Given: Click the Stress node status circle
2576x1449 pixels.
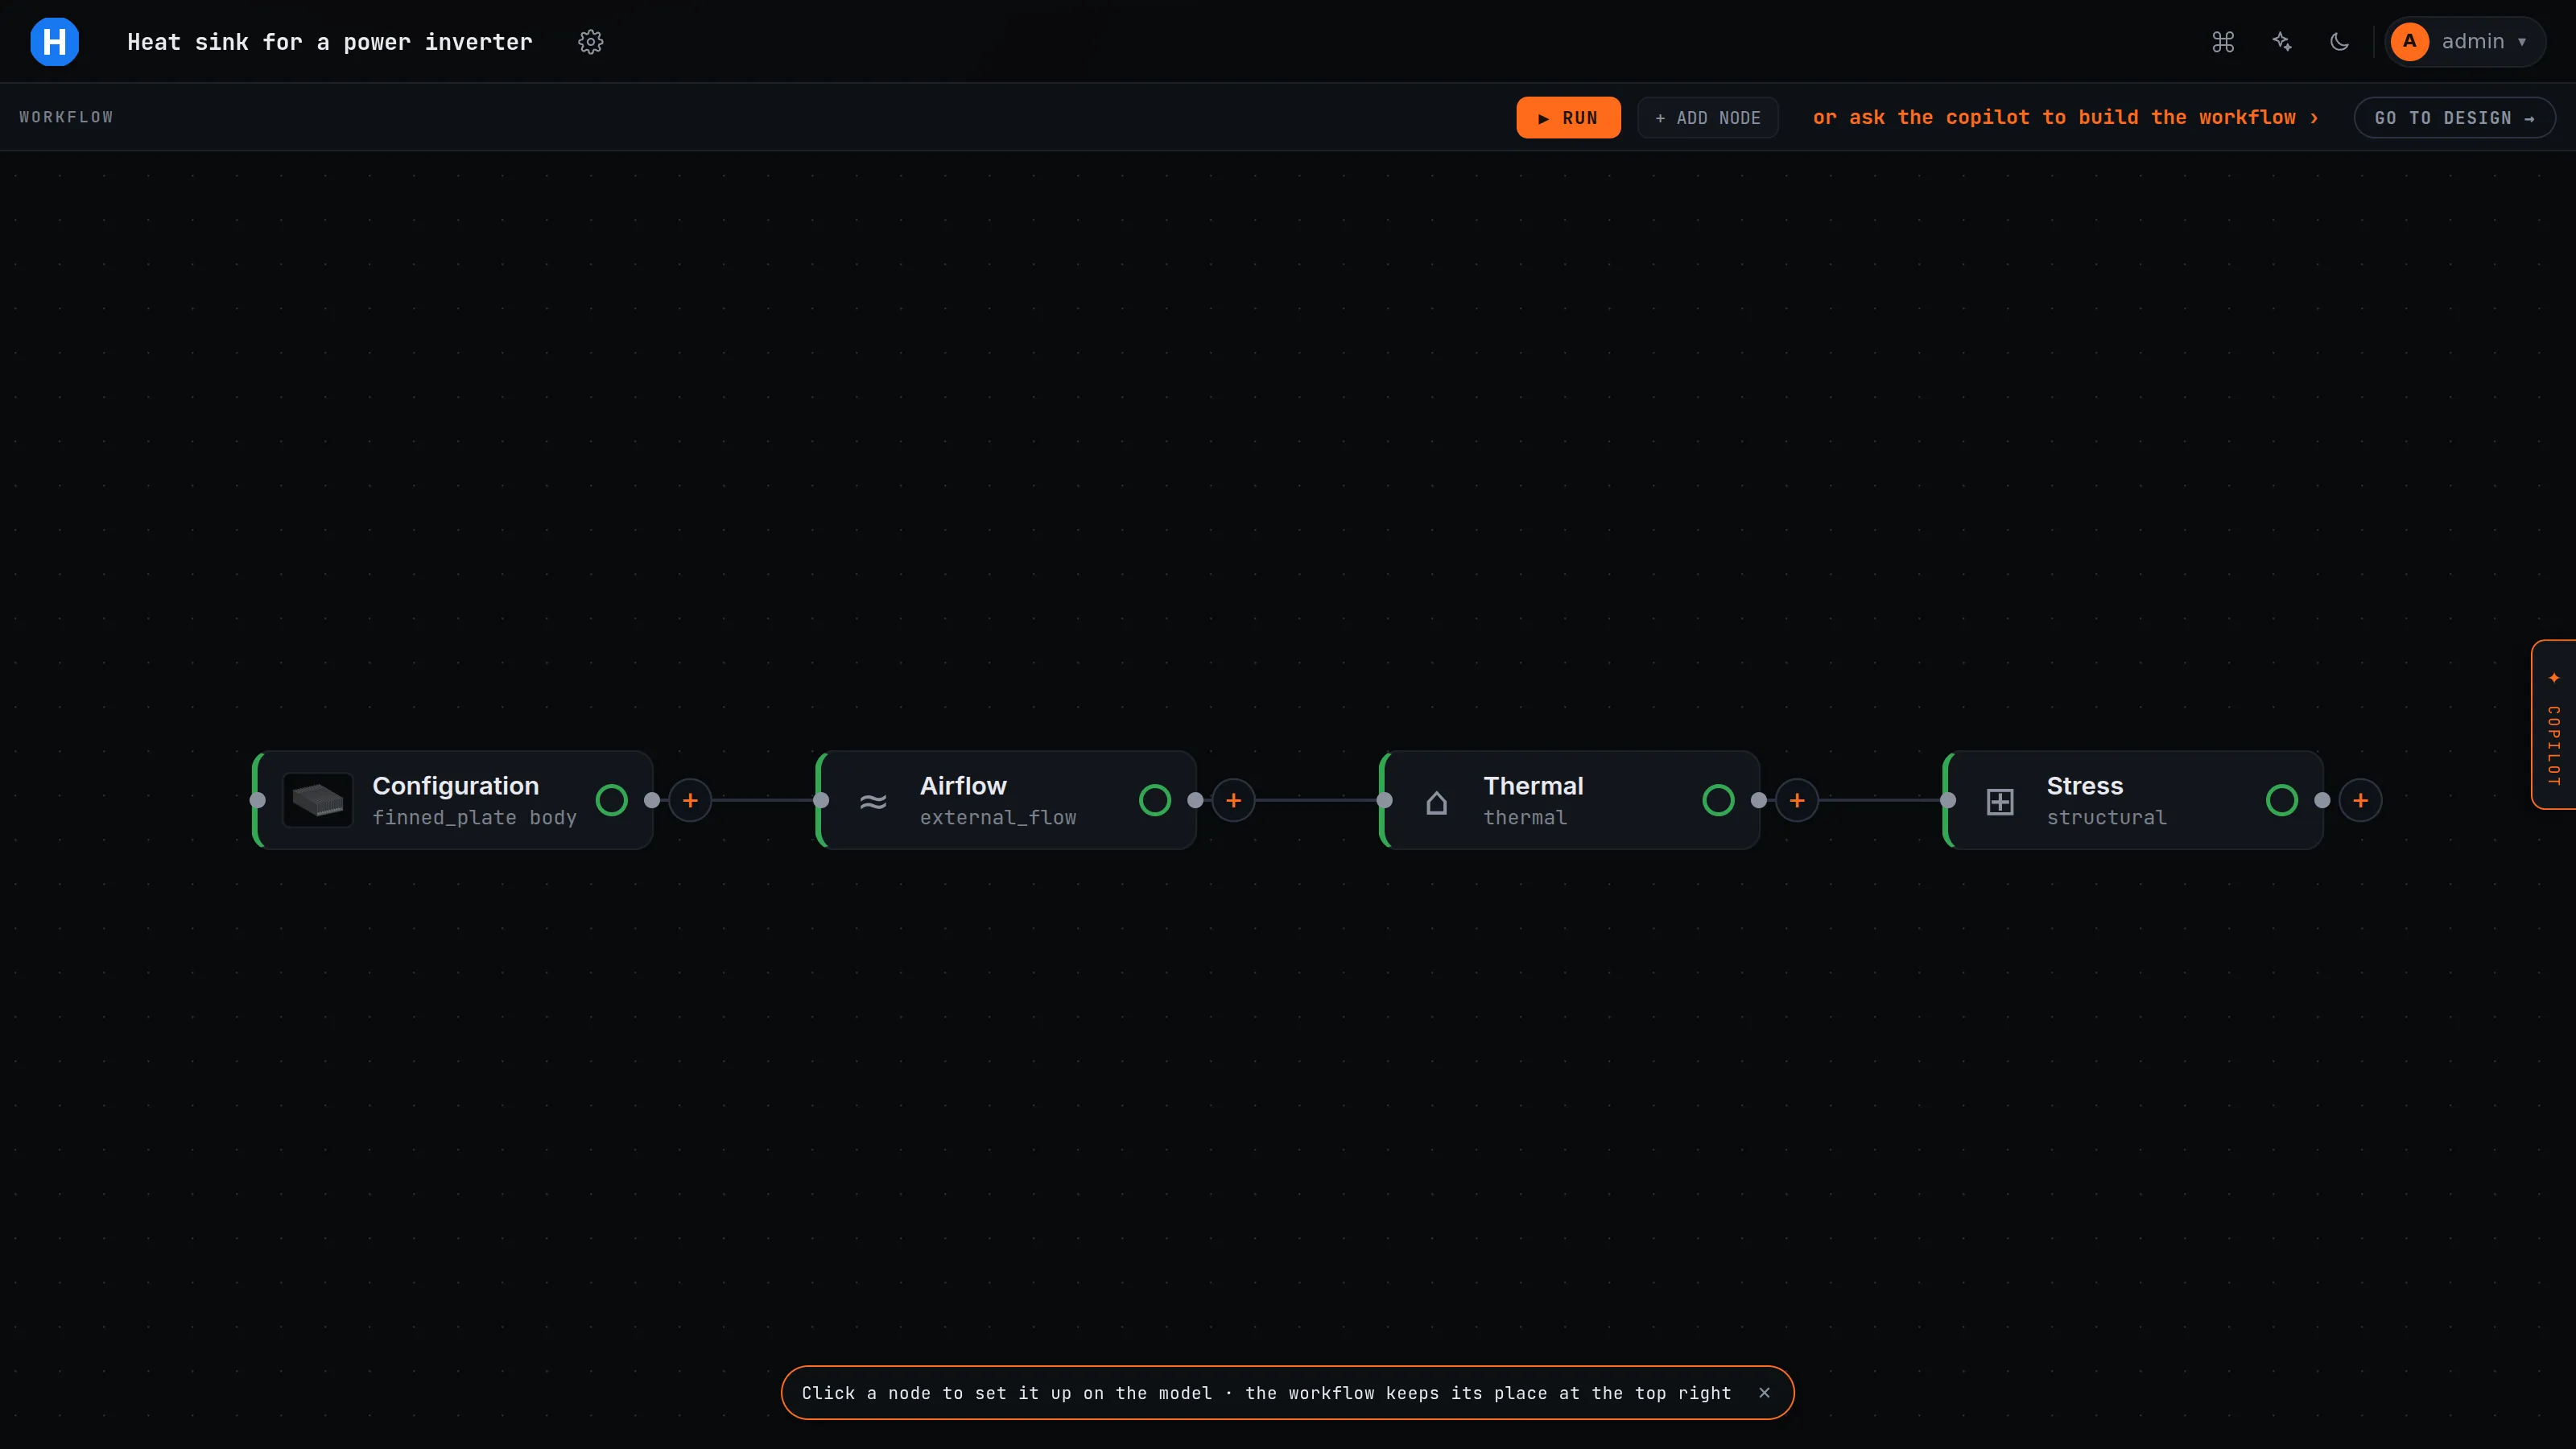Looking at the screenshot, I should point(2282,800).
